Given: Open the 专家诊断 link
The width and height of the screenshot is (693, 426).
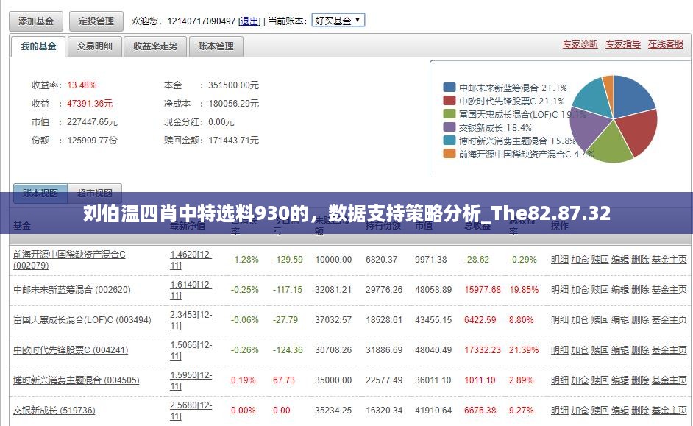Looking at the screenshot, I should [x=580, y=44].
